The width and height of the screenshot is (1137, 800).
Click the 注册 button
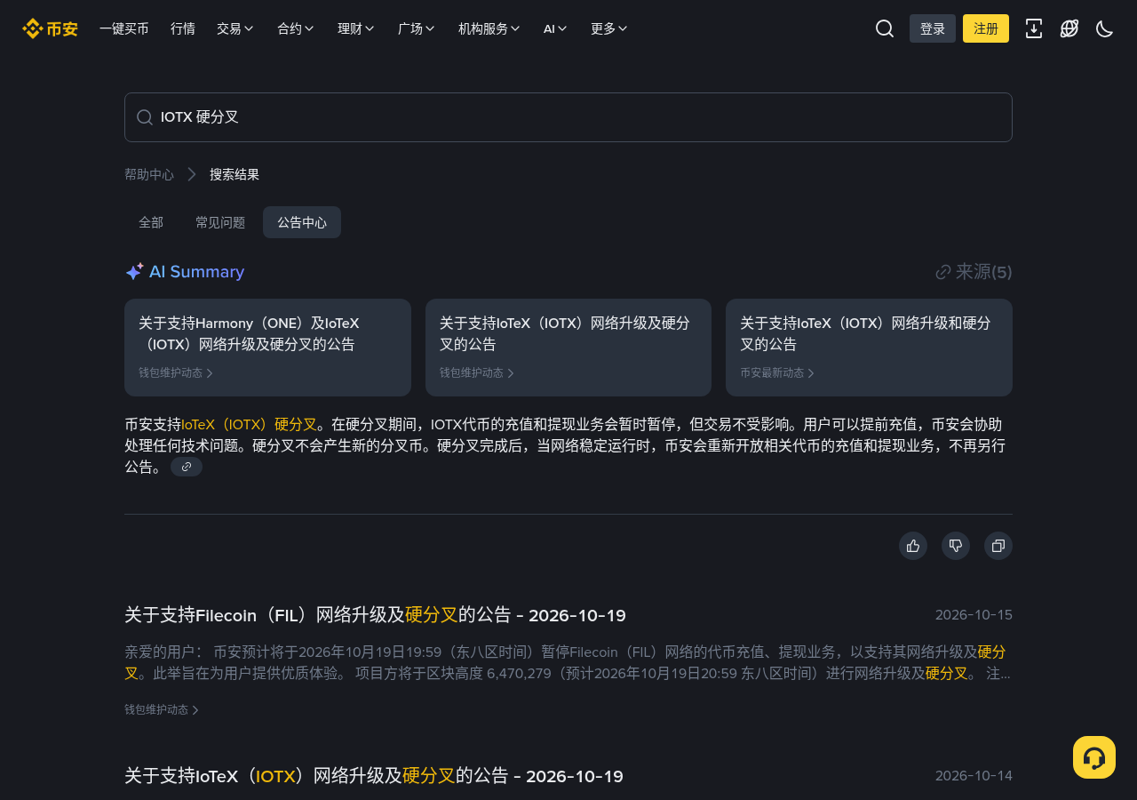(x=986, y=28)
